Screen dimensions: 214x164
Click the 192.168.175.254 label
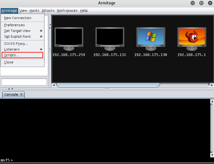coord(69,55)
